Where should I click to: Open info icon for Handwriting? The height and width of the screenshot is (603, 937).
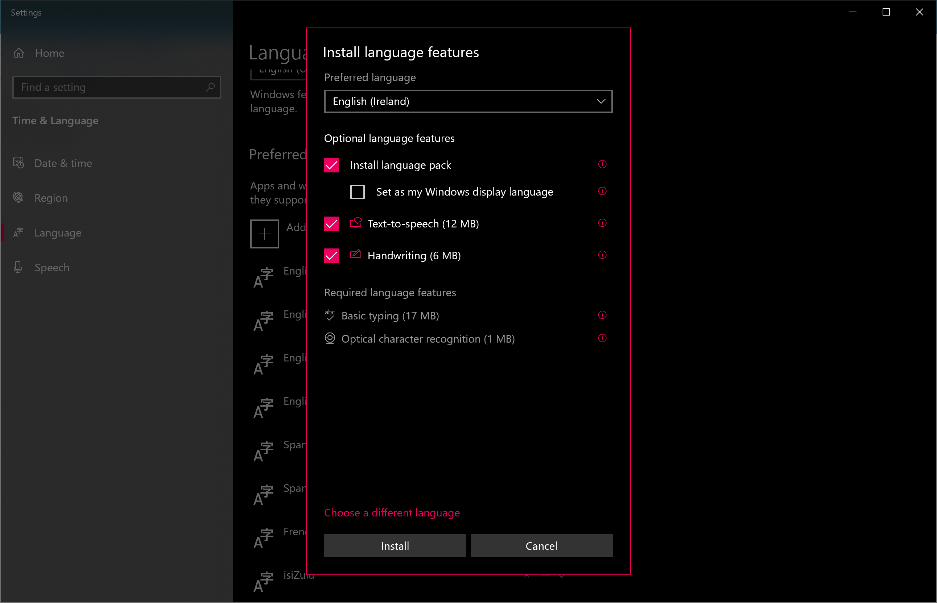click(602, 255)
